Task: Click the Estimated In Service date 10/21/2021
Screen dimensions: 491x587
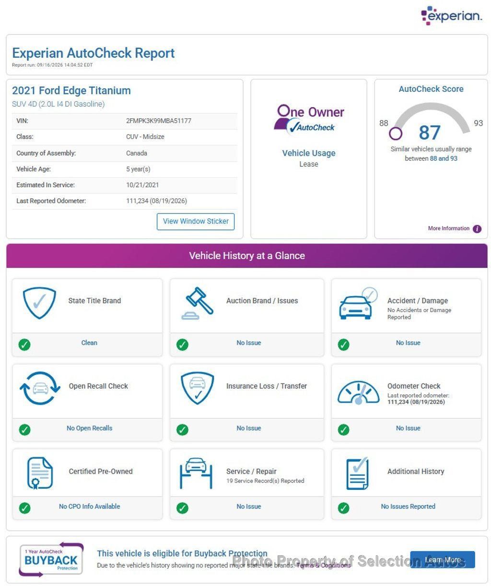Action: [142, 185]
